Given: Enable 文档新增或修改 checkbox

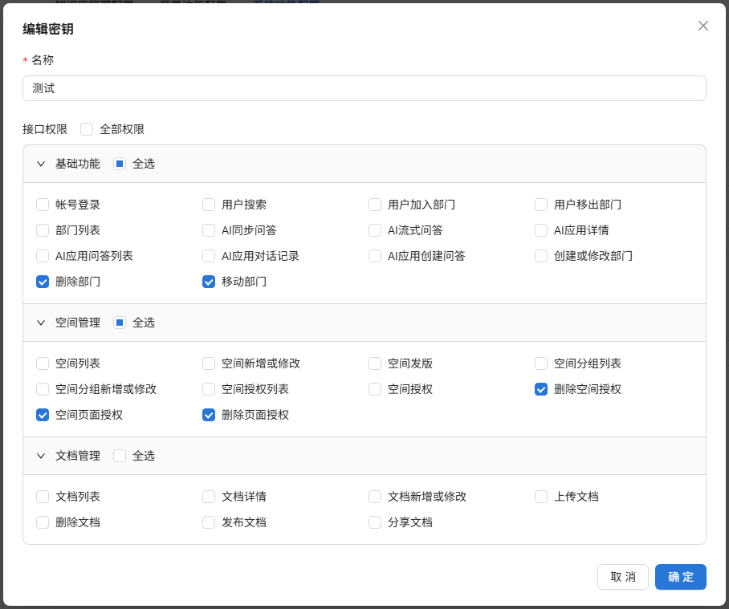Looking at the screenshot, I should [x=375, y=497].
